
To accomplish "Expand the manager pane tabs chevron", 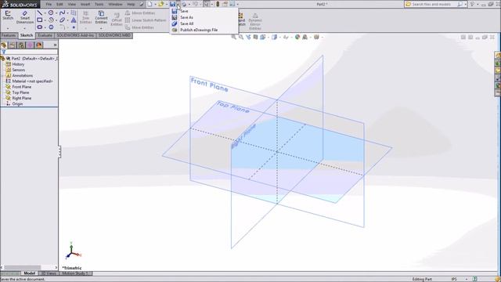I will 55,45.
